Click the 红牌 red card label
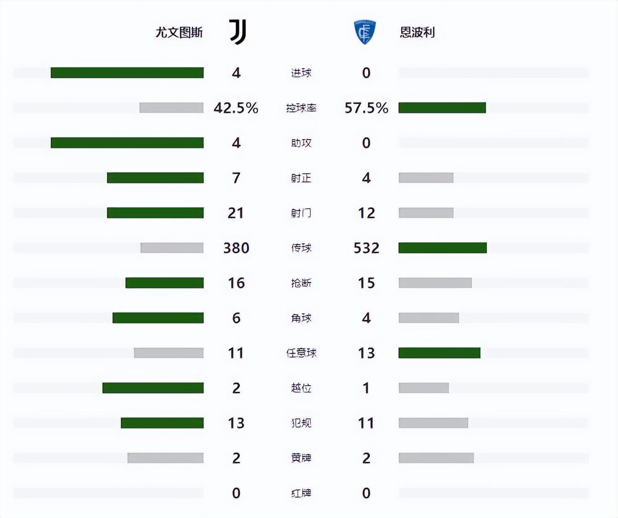This screenshot has height=518, width=618. pos(301,493)
